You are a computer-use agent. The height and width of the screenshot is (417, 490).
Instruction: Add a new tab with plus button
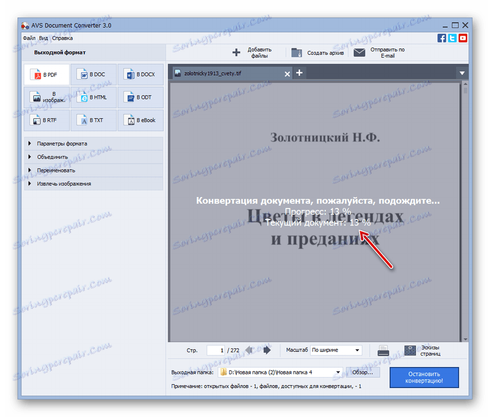(299, 73)
